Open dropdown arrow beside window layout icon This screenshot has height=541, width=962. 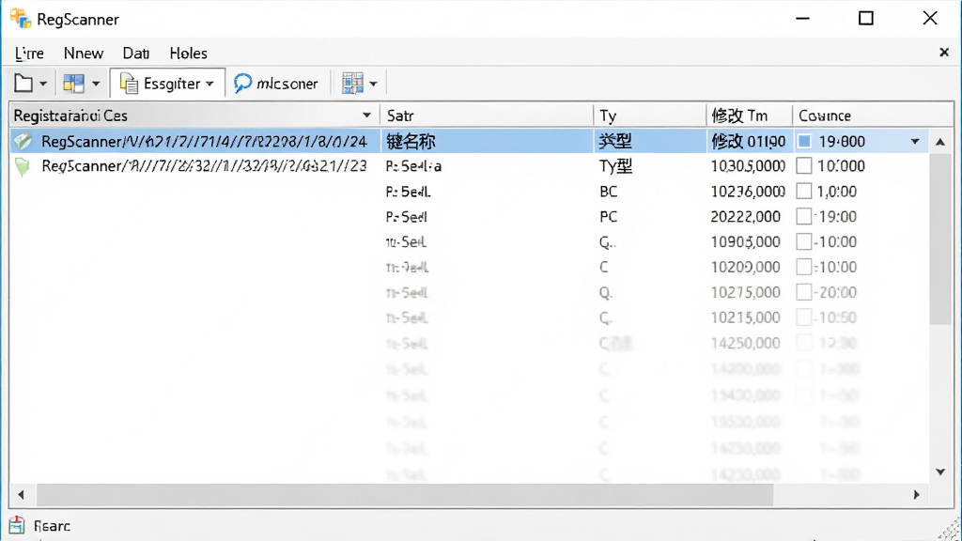pos(96,84)
